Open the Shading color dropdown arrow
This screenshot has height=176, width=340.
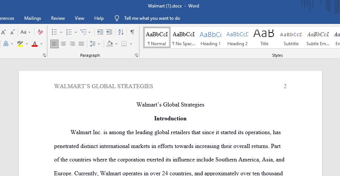pyautogui.click(x=116, y=44)
